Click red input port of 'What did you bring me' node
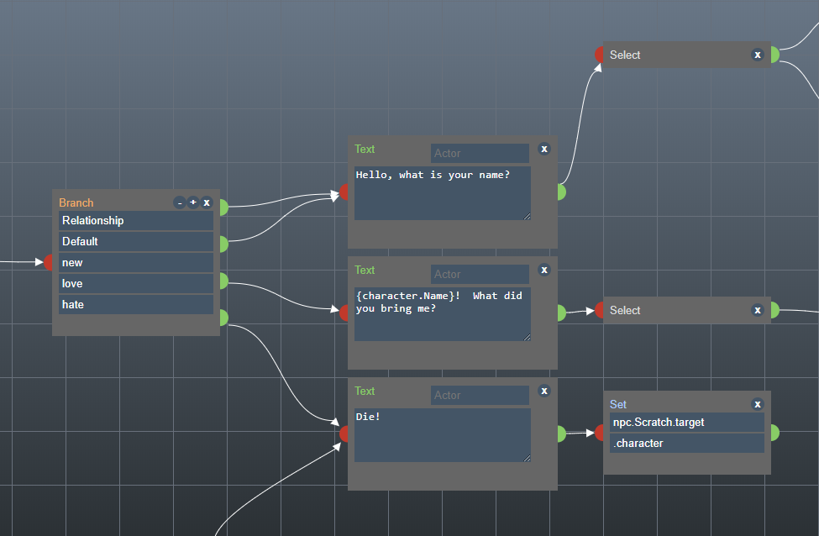 coord(344,313)
